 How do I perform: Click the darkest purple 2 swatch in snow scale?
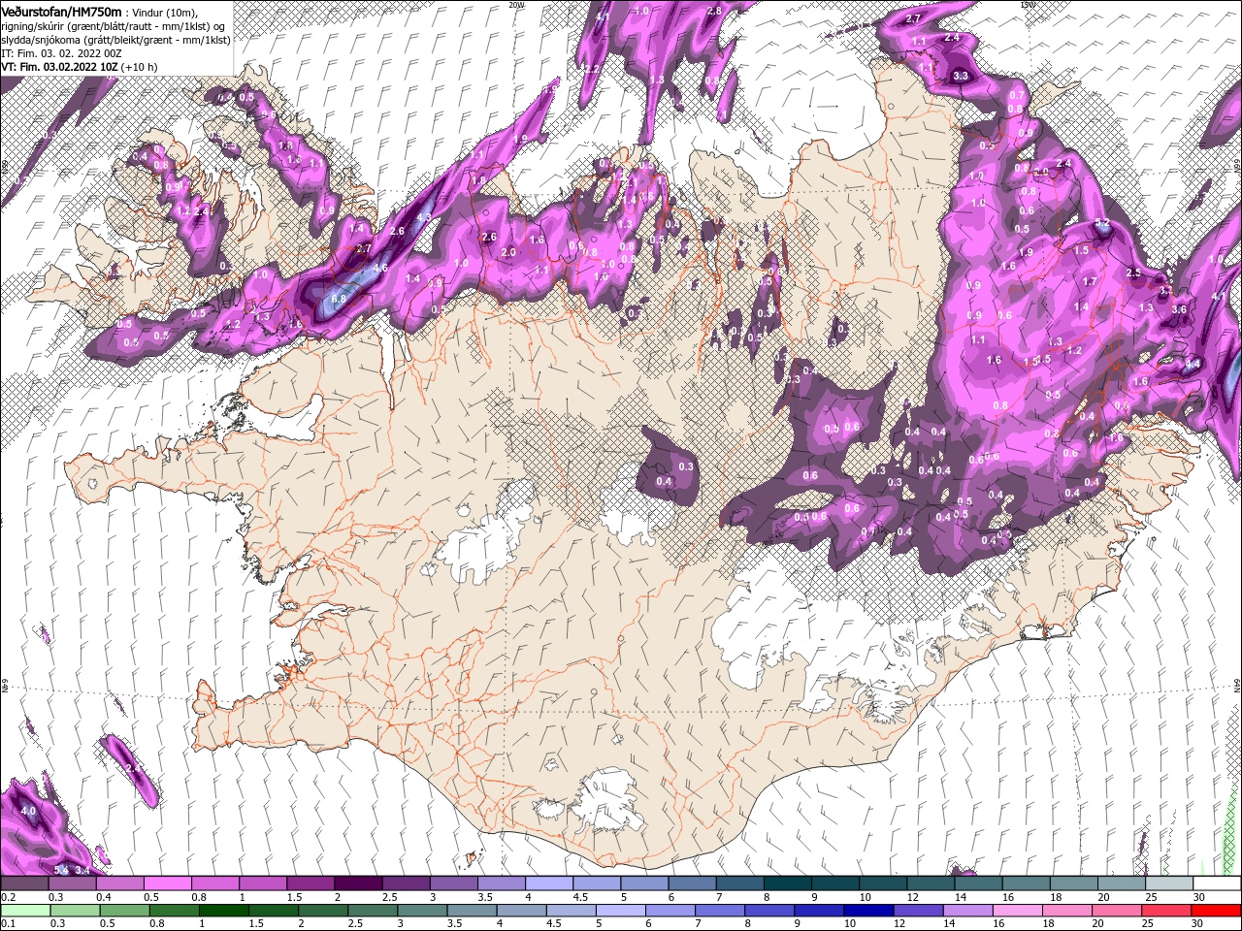tap(358, 883)
